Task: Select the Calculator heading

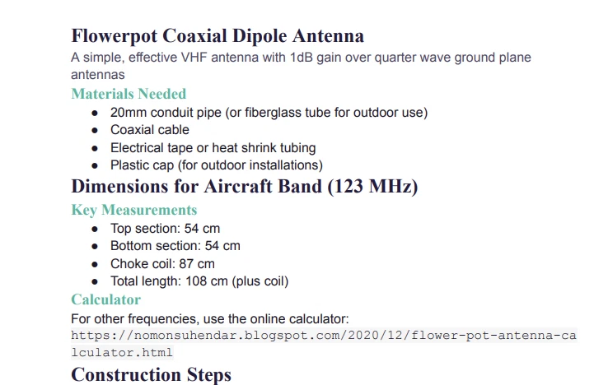Action: 105,299
